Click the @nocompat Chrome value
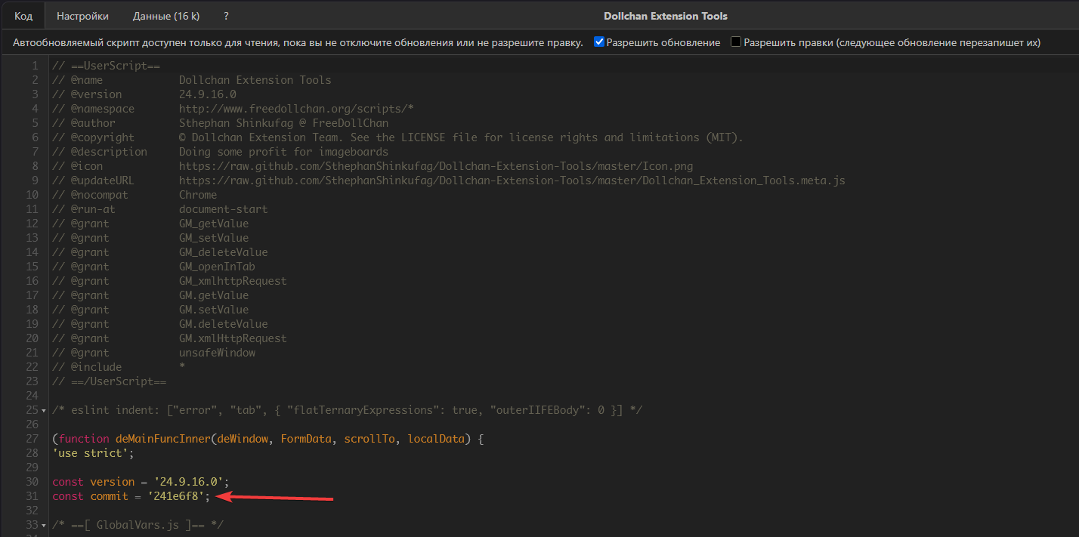Screen dimensions: 1079x537 point(198,195)
